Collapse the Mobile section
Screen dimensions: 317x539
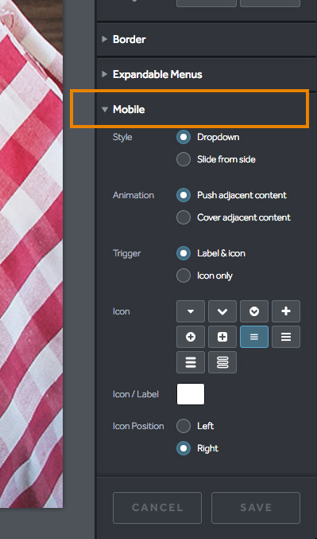point(207,110)
